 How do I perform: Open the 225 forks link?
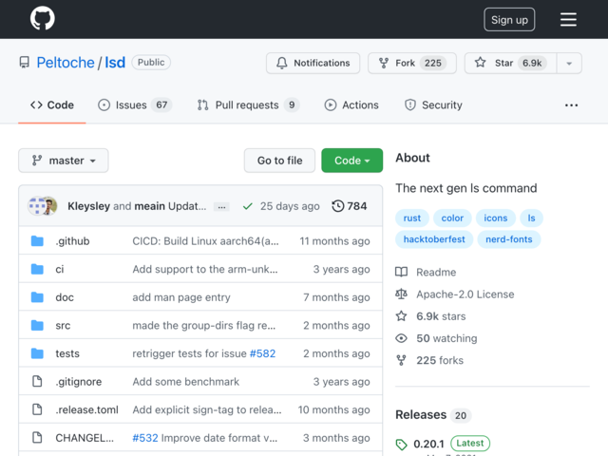(440, 361)
